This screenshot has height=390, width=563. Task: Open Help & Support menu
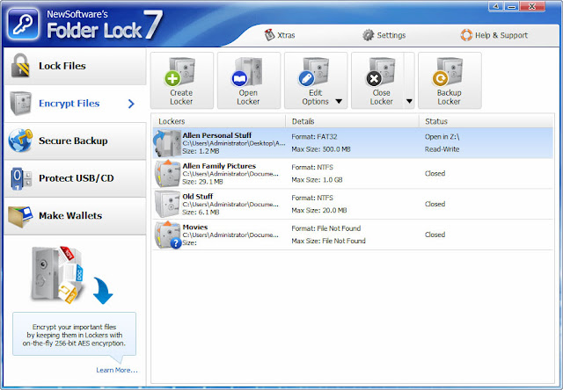click(x=494, y=35)
